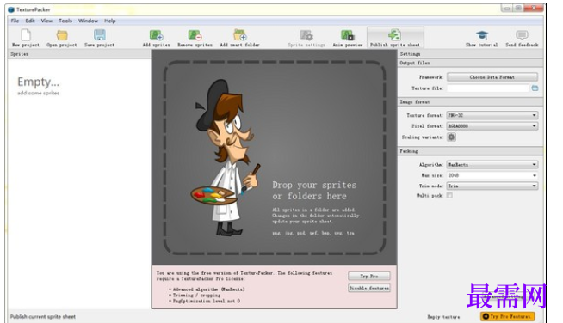
Task: Click into the Texture file input field
Action: click(x=488, y=88)
